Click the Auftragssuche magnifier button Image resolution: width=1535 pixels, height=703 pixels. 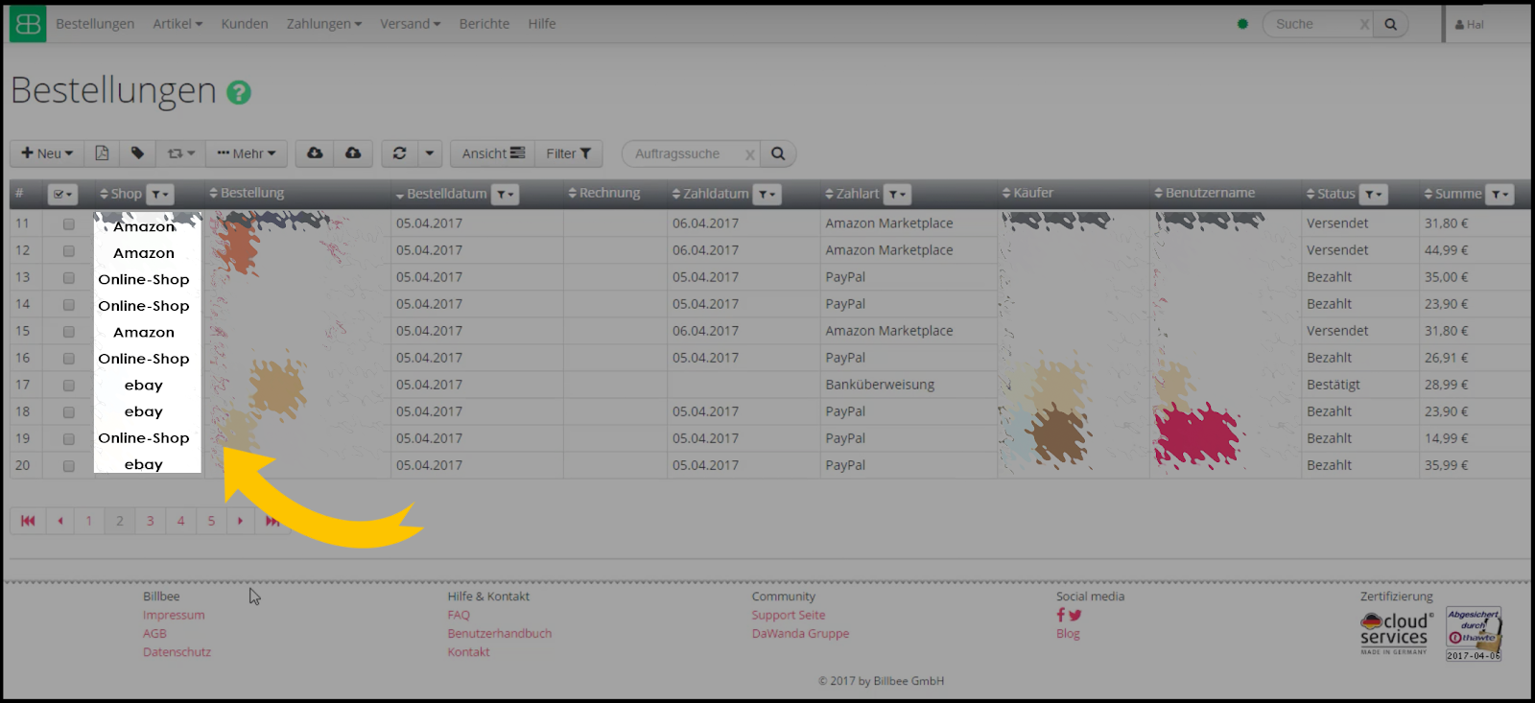778,153
